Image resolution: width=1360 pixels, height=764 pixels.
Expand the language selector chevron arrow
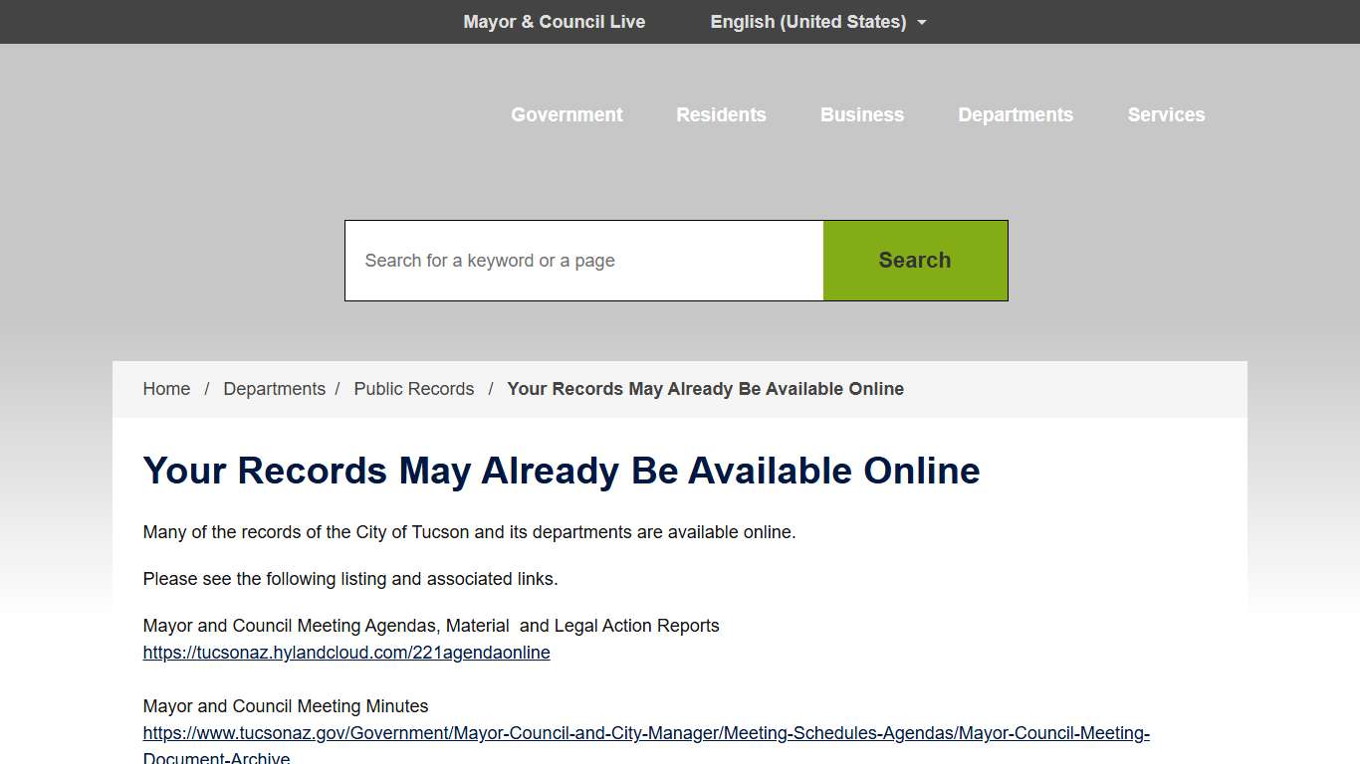coord(922,22)
